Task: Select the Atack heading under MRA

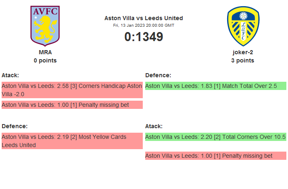Action: pyautogui.click(x=10, y=75)
